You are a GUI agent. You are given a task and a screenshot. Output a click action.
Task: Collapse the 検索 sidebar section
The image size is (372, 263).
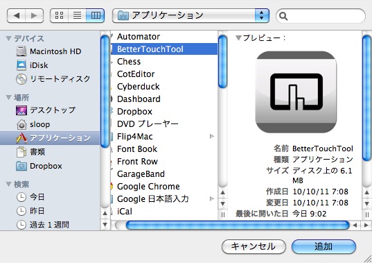9,184
